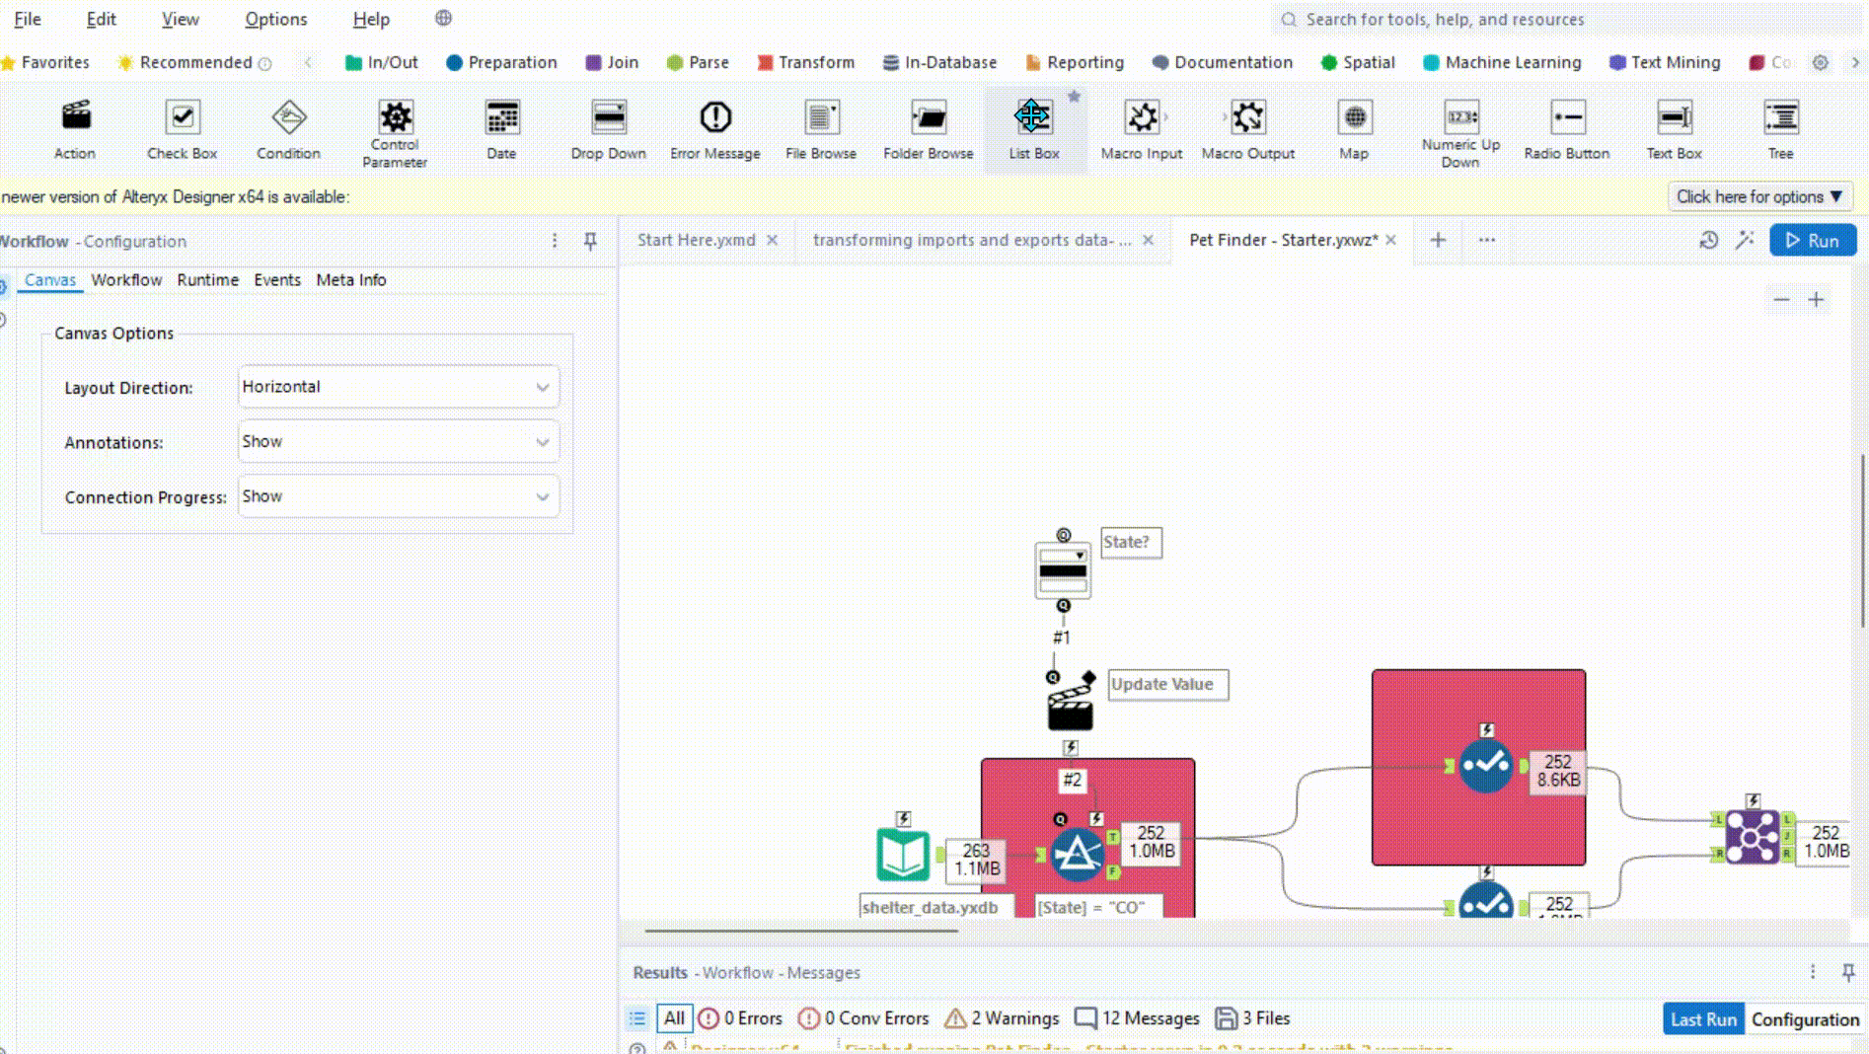Show previous tool categories with left chevron
This screenshot has height=1054, width=1869.
(308, 62)
